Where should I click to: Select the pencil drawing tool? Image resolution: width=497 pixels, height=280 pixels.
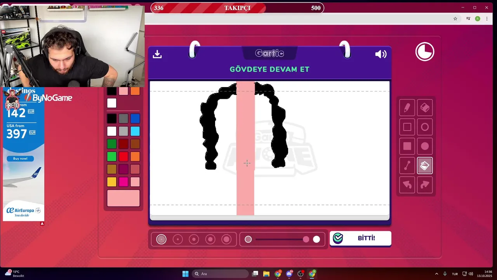coord(407,108)
